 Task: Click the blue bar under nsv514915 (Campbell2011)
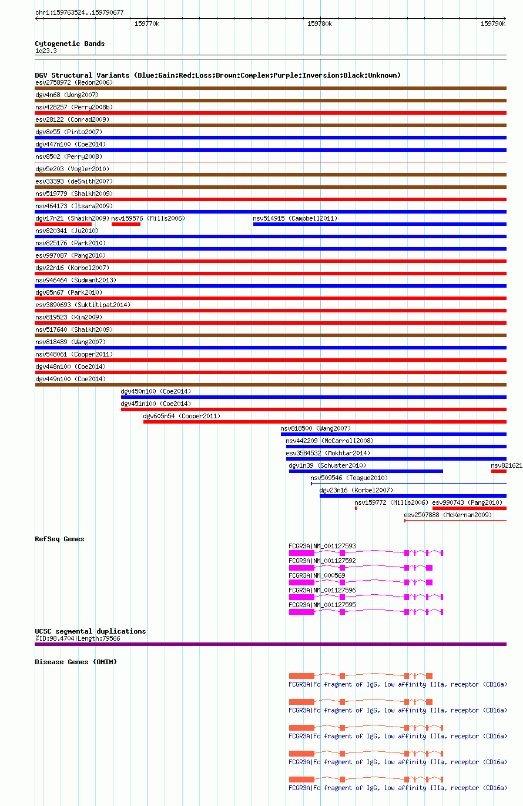pyautogui.click(x=380, y=224)
